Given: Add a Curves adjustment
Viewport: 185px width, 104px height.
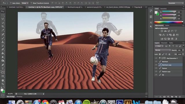Looking at the screenshot, I should pos(169,31).
